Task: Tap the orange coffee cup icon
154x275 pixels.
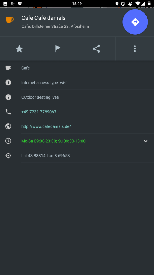Action: click(x=10, y=20)
